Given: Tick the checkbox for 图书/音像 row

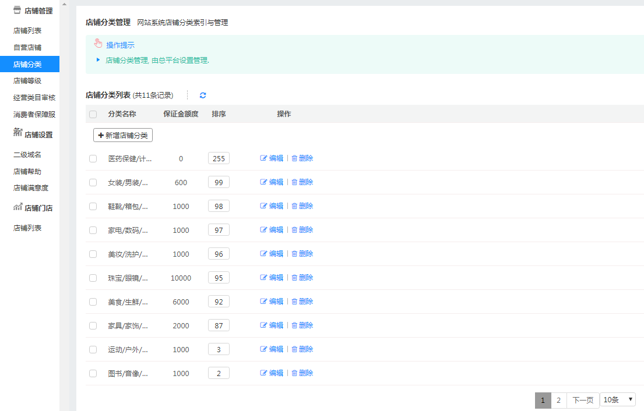Looking at the screenshot, I should 93,373.
